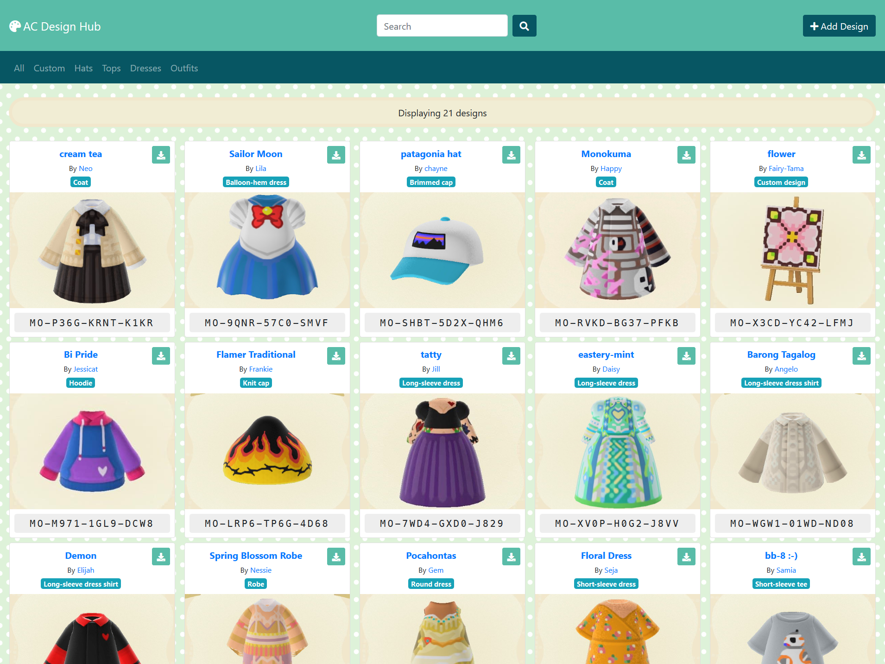Click the tatty purple dress image

point(442,451)
